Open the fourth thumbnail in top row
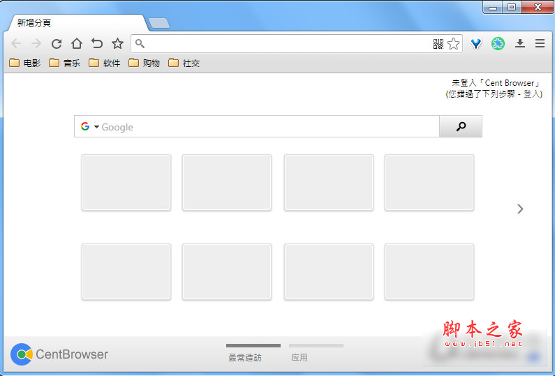Image resolution: width=555 pixels, height=376 pixels. pos(429,183)
